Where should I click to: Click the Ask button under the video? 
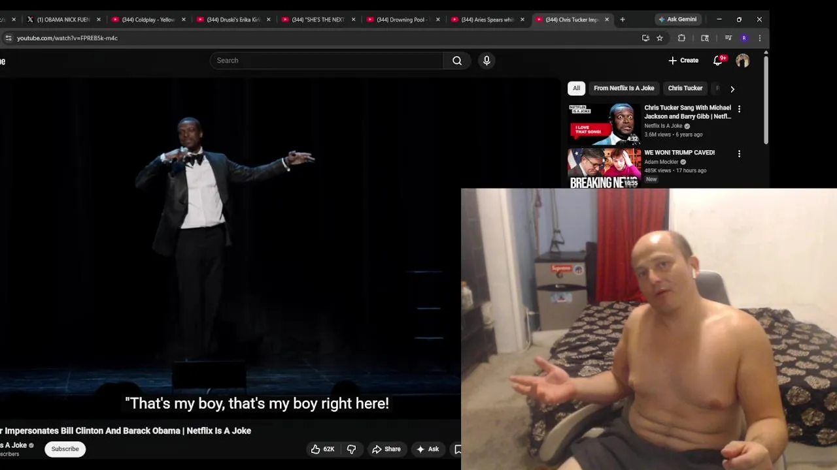tap(428, 449)
